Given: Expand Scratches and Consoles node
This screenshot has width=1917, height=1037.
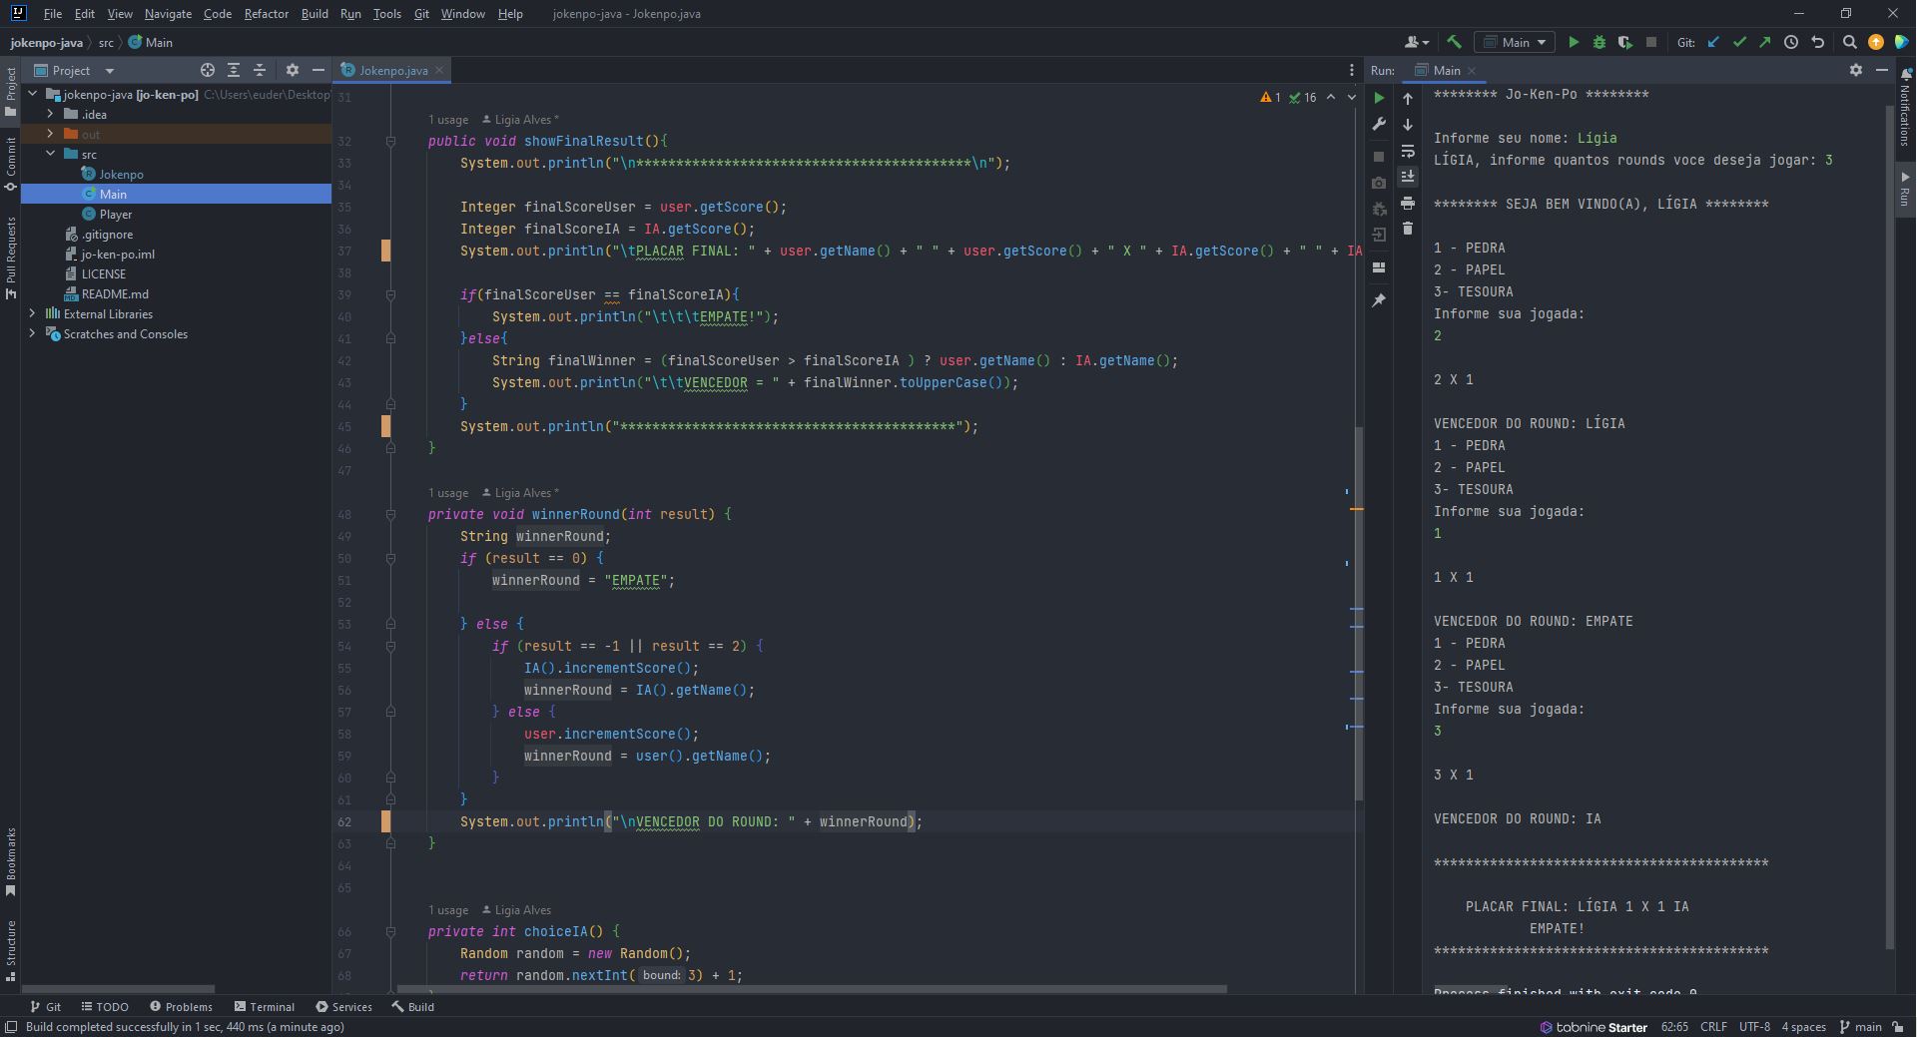Looking at the screenshot, I should 32,334.
